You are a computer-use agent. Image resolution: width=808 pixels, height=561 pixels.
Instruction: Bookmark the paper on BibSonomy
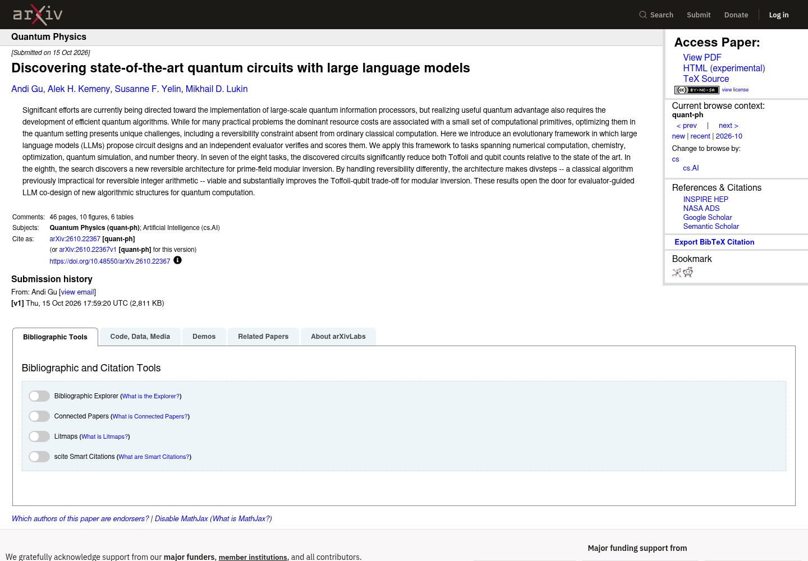tap(677, 273)
